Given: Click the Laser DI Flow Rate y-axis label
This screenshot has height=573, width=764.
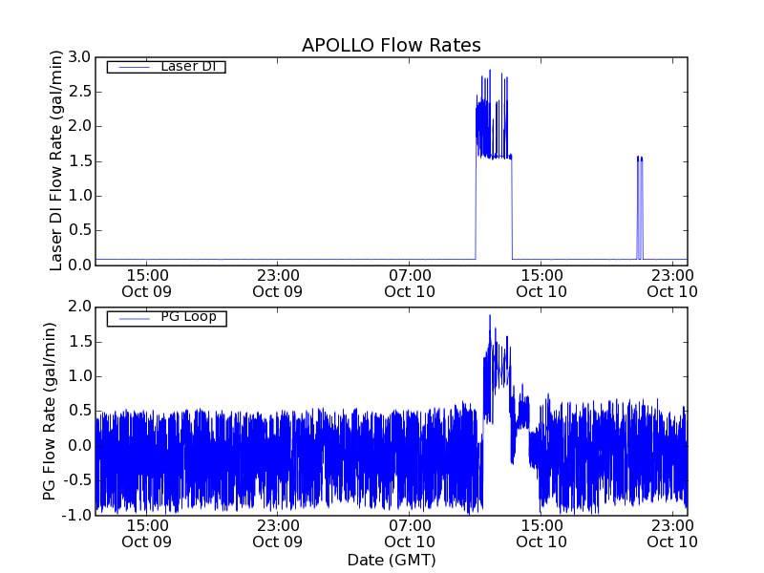Looking at the screenshot, I should 56,160.
